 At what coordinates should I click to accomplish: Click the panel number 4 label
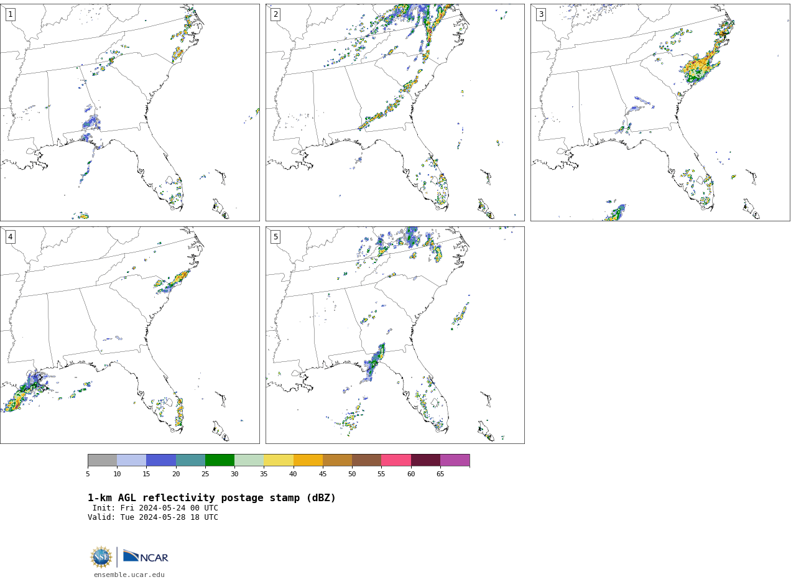point(10,237)
